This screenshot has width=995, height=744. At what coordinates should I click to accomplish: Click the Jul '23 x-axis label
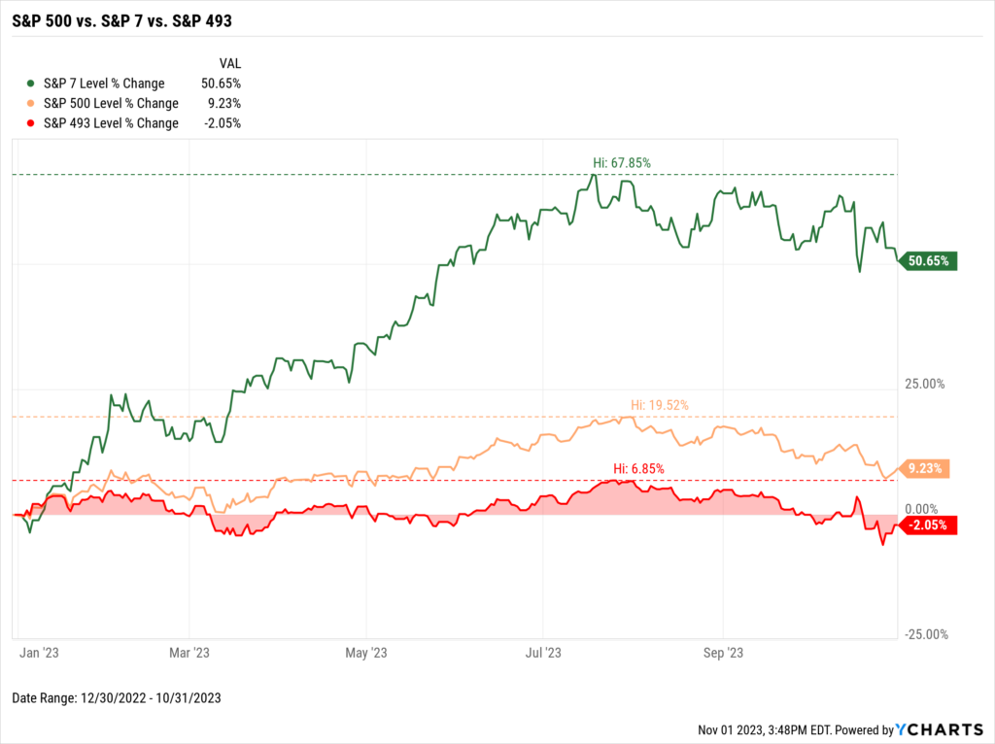pos(545,654)
